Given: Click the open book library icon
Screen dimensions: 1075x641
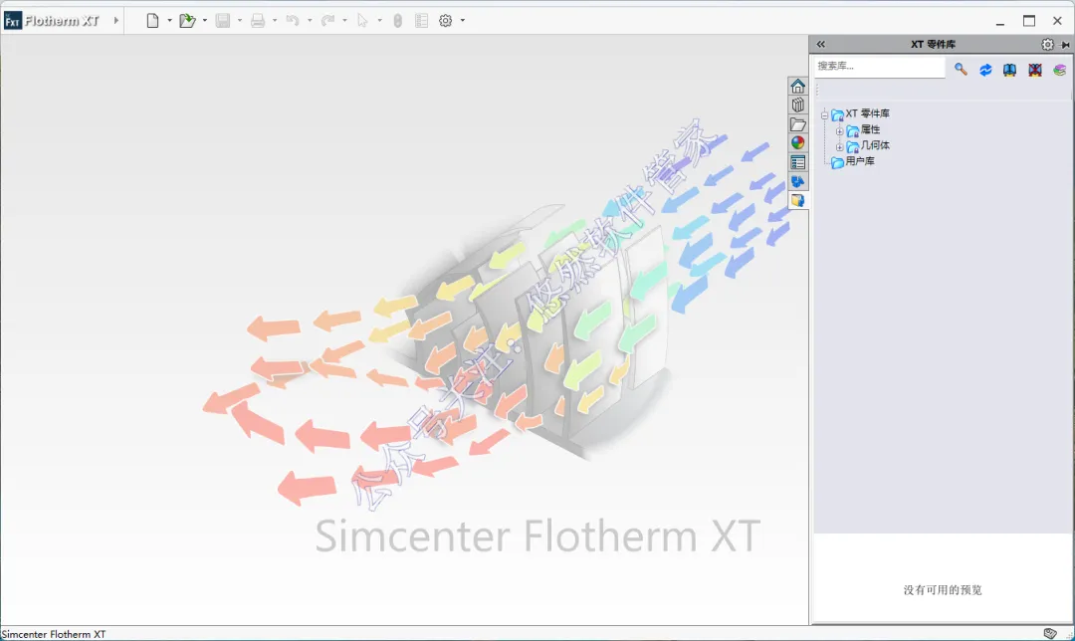Looking at the screenshot, I should point(1009,70).
